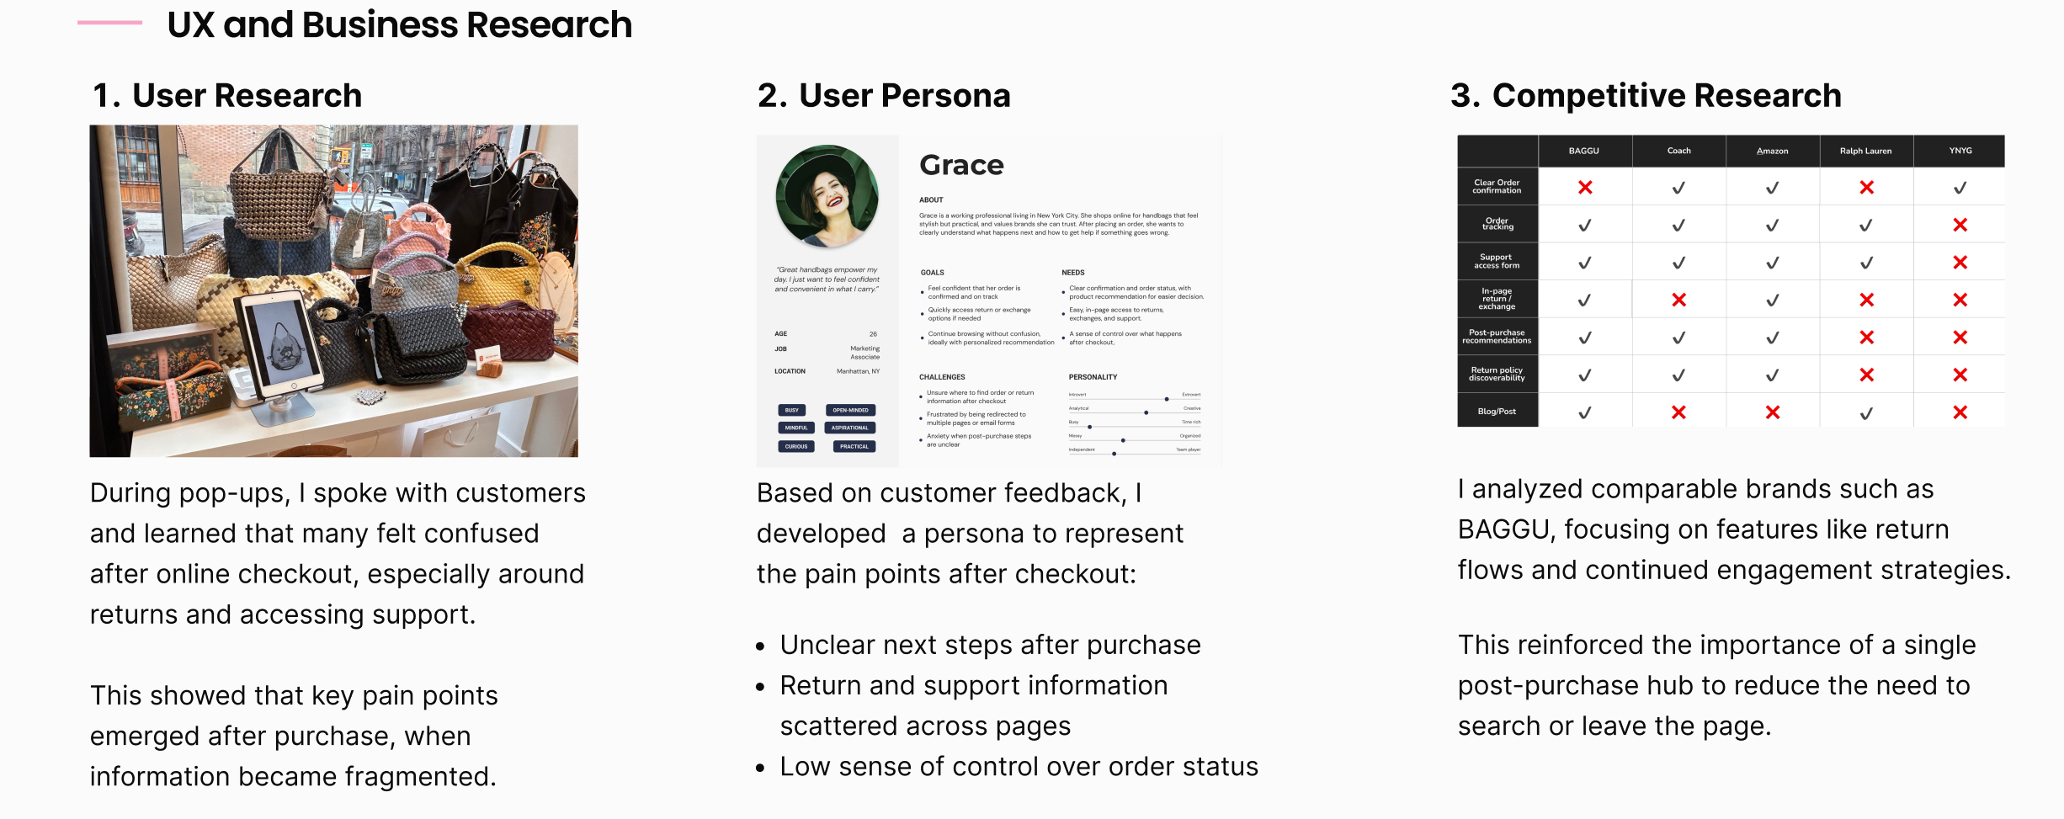The image size is (2064, 819).
Task: Click the BUSY persona tag
Action: pyautogui.click(x=792, y=410)
